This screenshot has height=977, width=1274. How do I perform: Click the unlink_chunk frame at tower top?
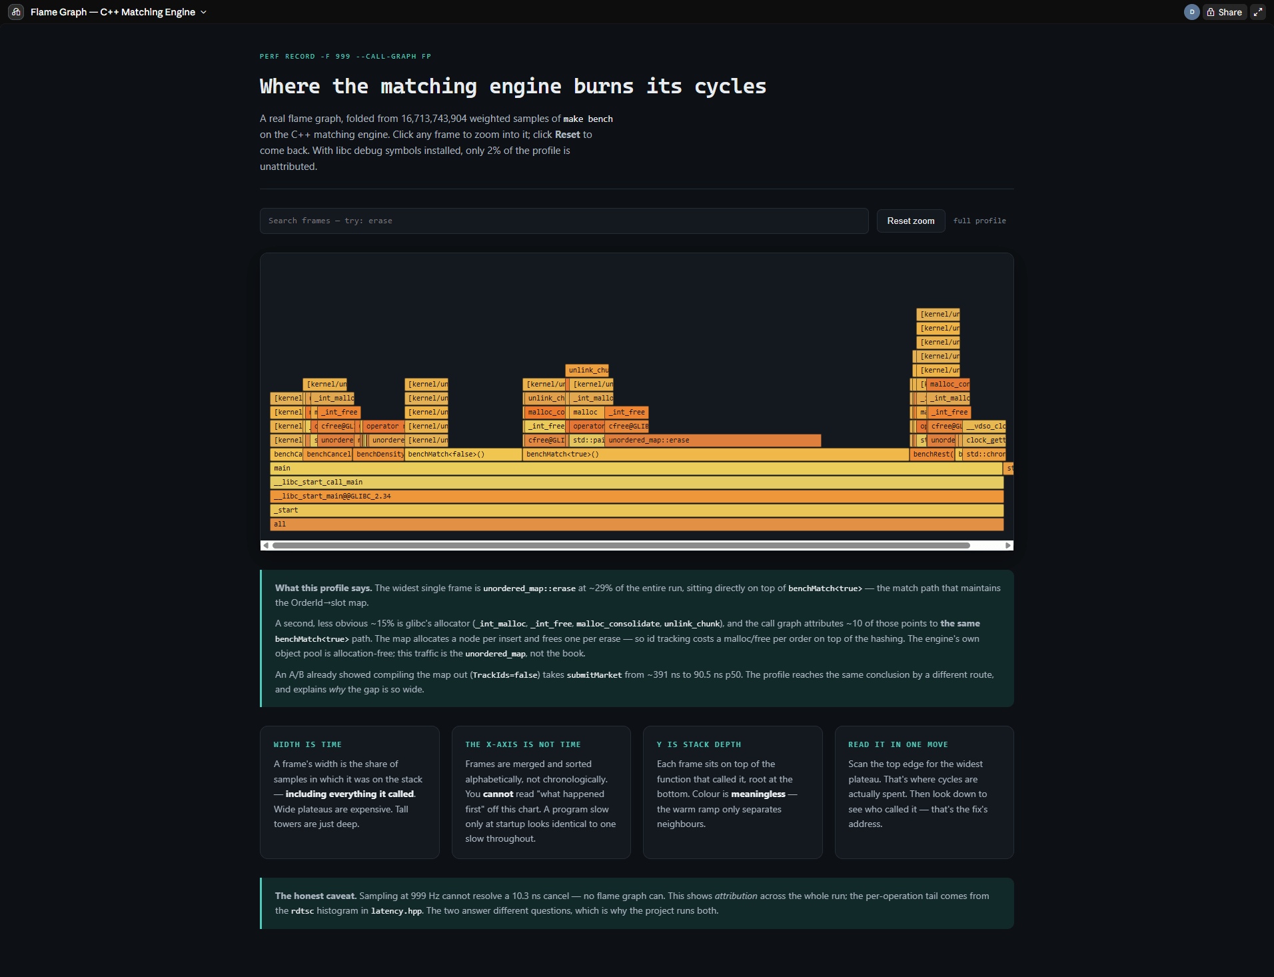click(587, 371)
